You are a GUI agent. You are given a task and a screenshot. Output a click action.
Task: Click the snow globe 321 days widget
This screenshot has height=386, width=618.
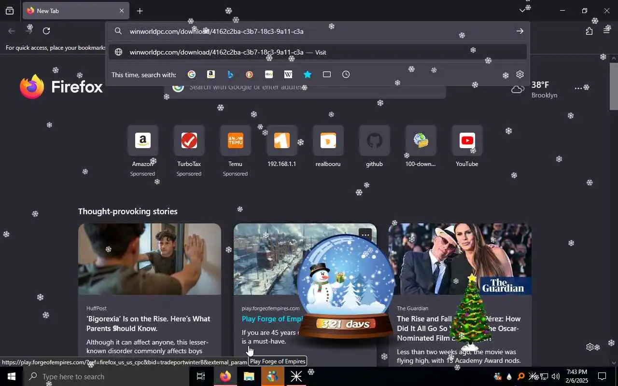pyautogui.click(x=345, y=287)
